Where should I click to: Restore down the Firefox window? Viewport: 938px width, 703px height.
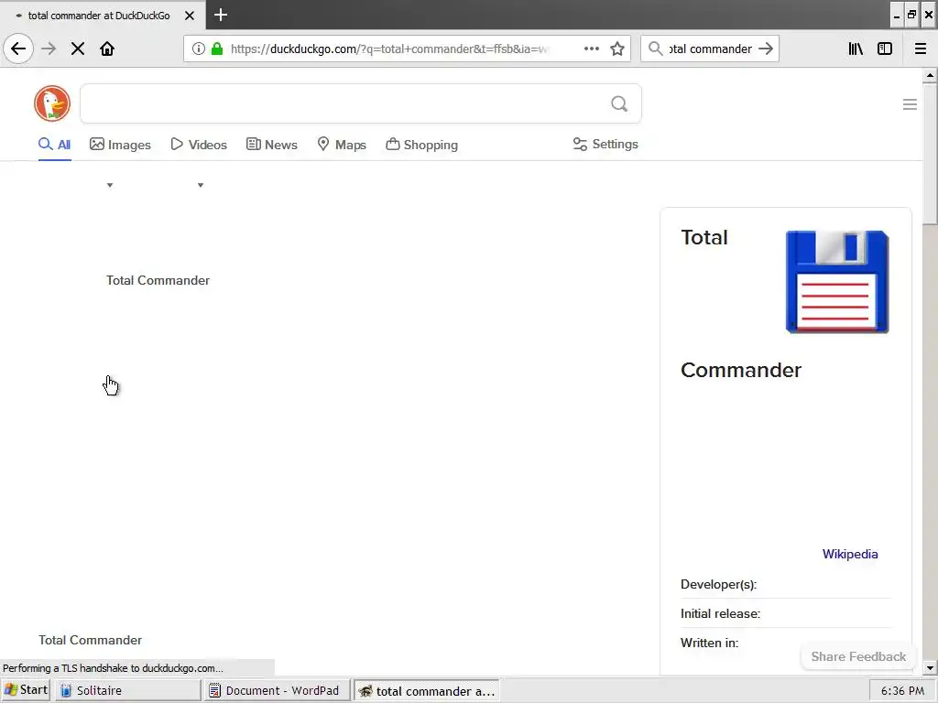(911, 16)
